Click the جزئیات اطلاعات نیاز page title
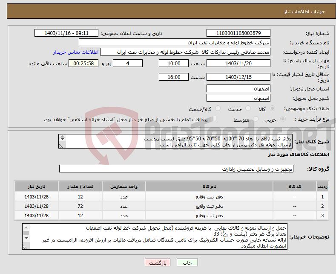The image size is (336, 274). pyautogui.click(x=304, y=12)
